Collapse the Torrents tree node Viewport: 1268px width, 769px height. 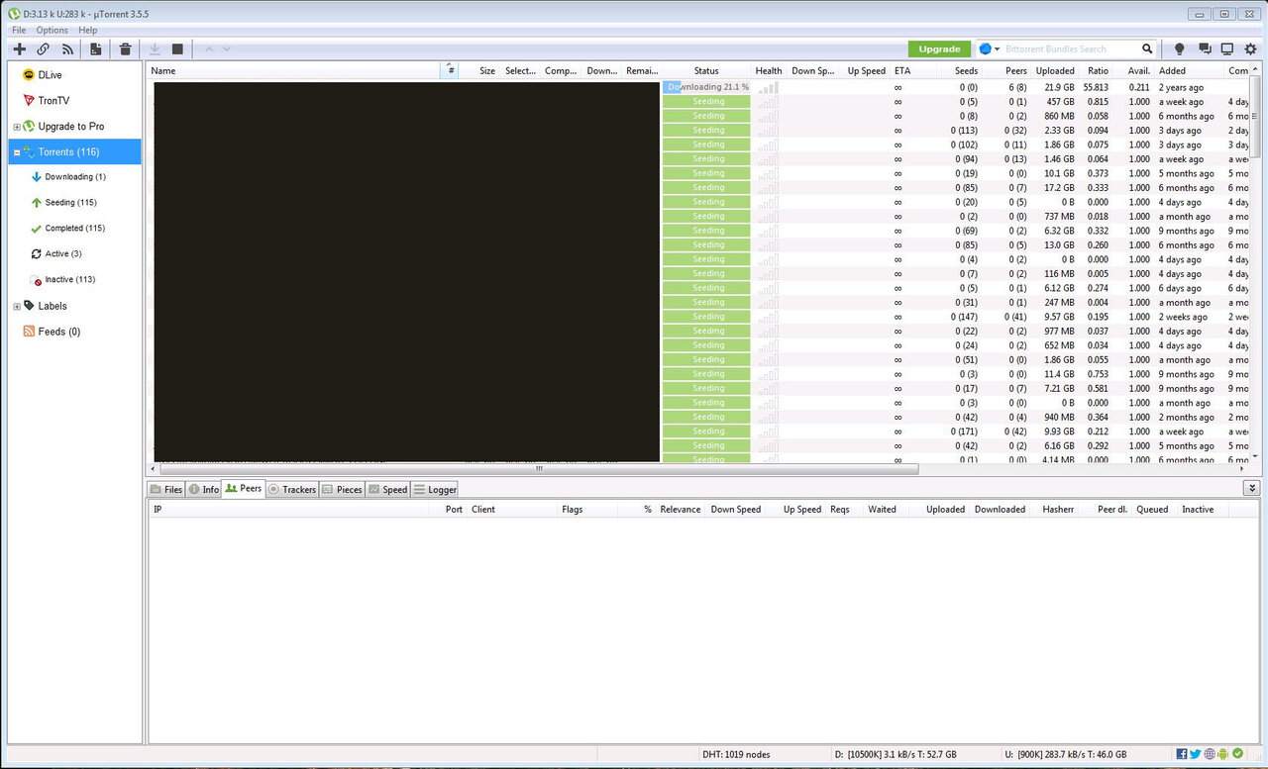(x=17, y=152)
